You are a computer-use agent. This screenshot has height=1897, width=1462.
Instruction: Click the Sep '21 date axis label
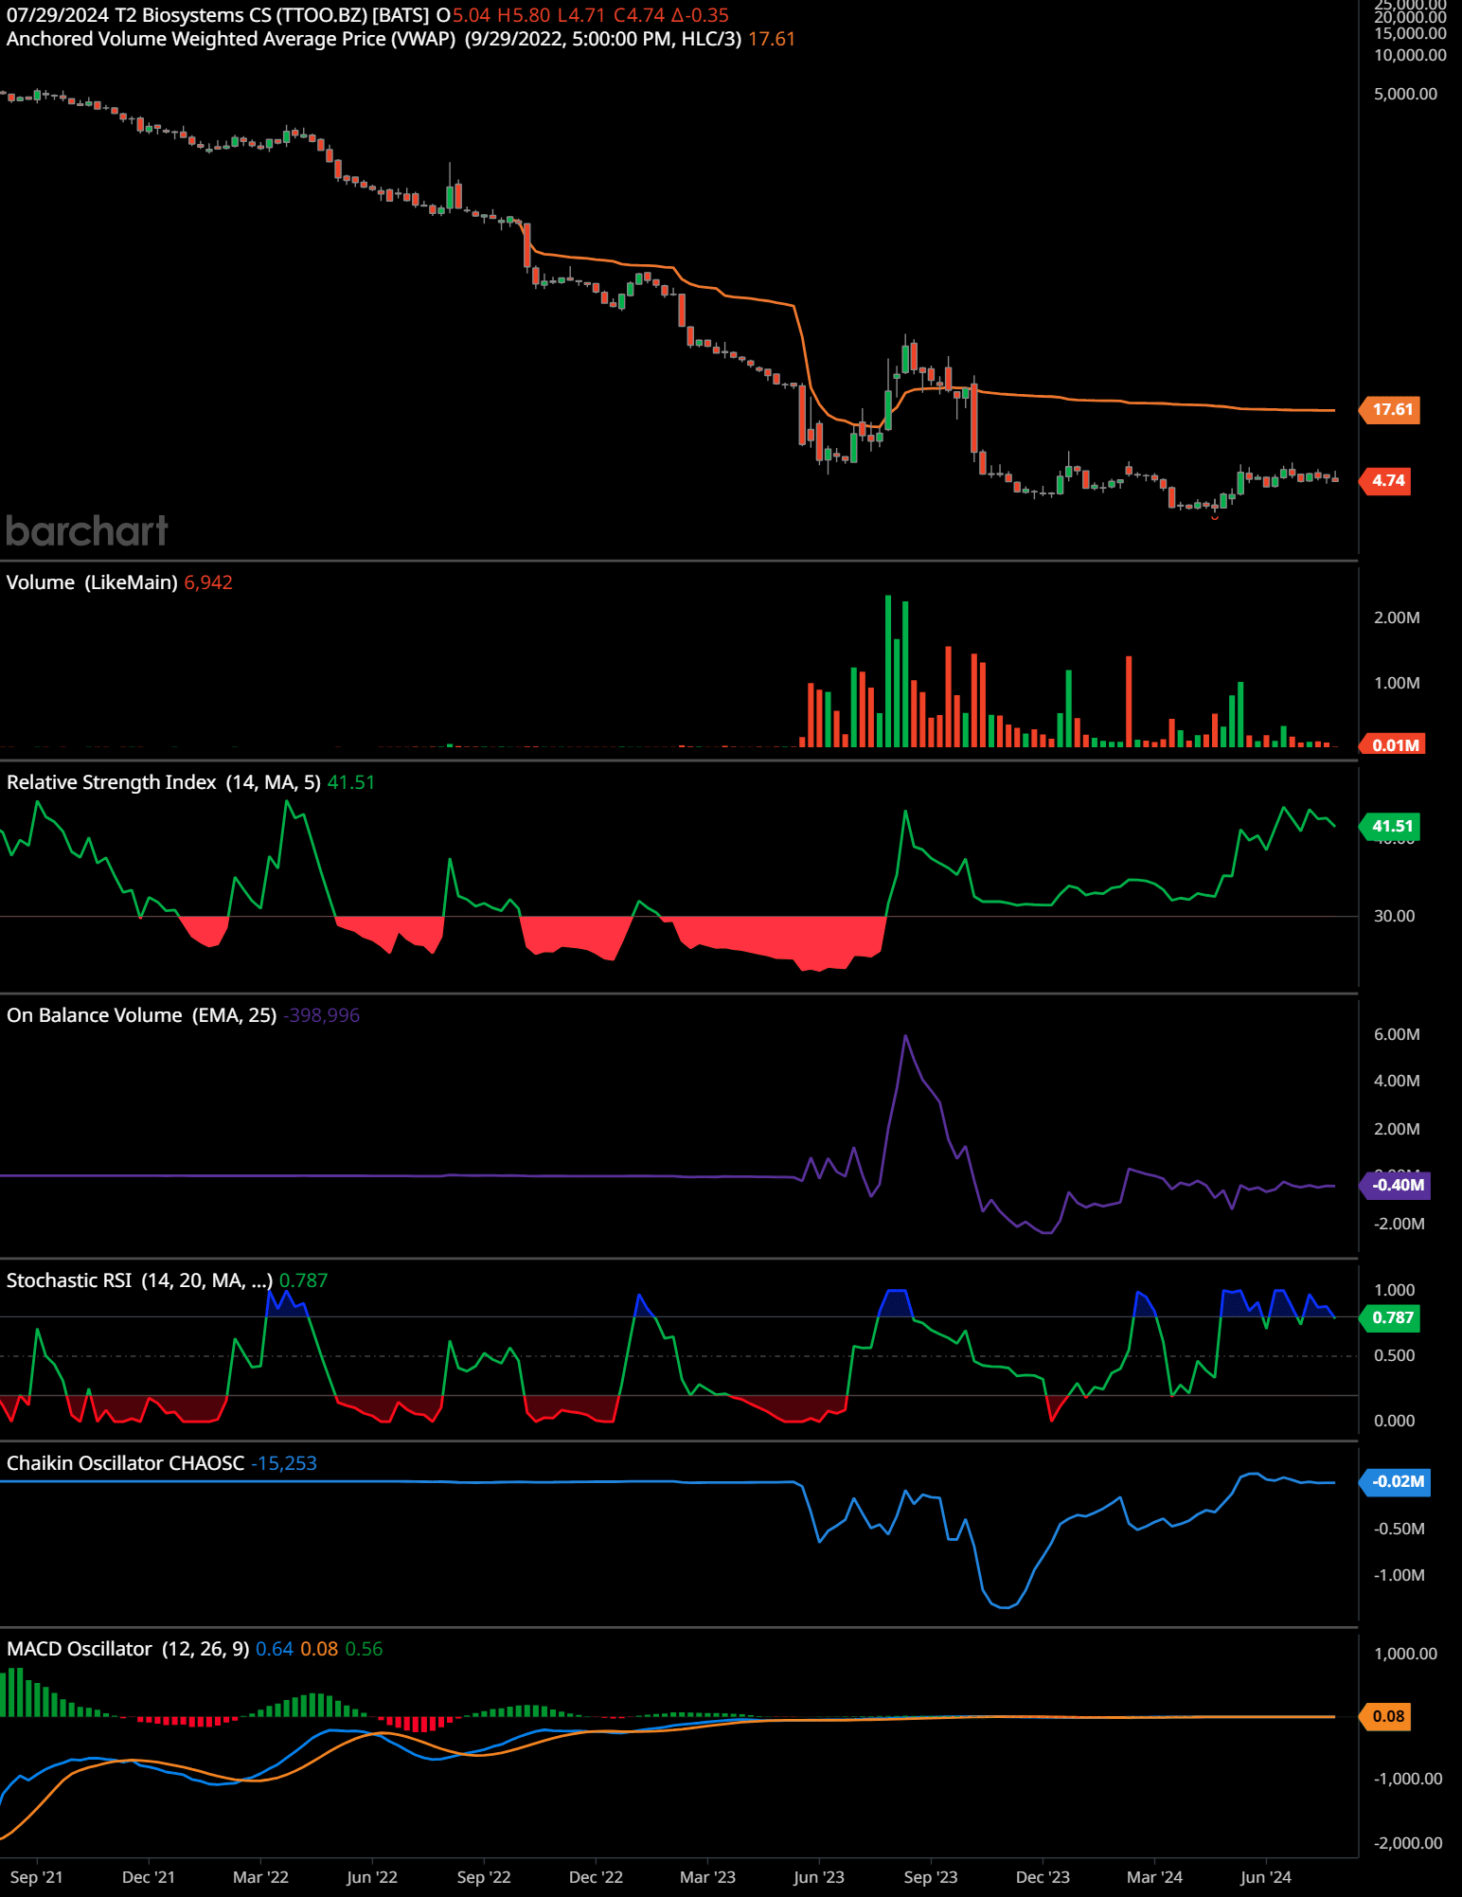click(x=37, y=1877)
